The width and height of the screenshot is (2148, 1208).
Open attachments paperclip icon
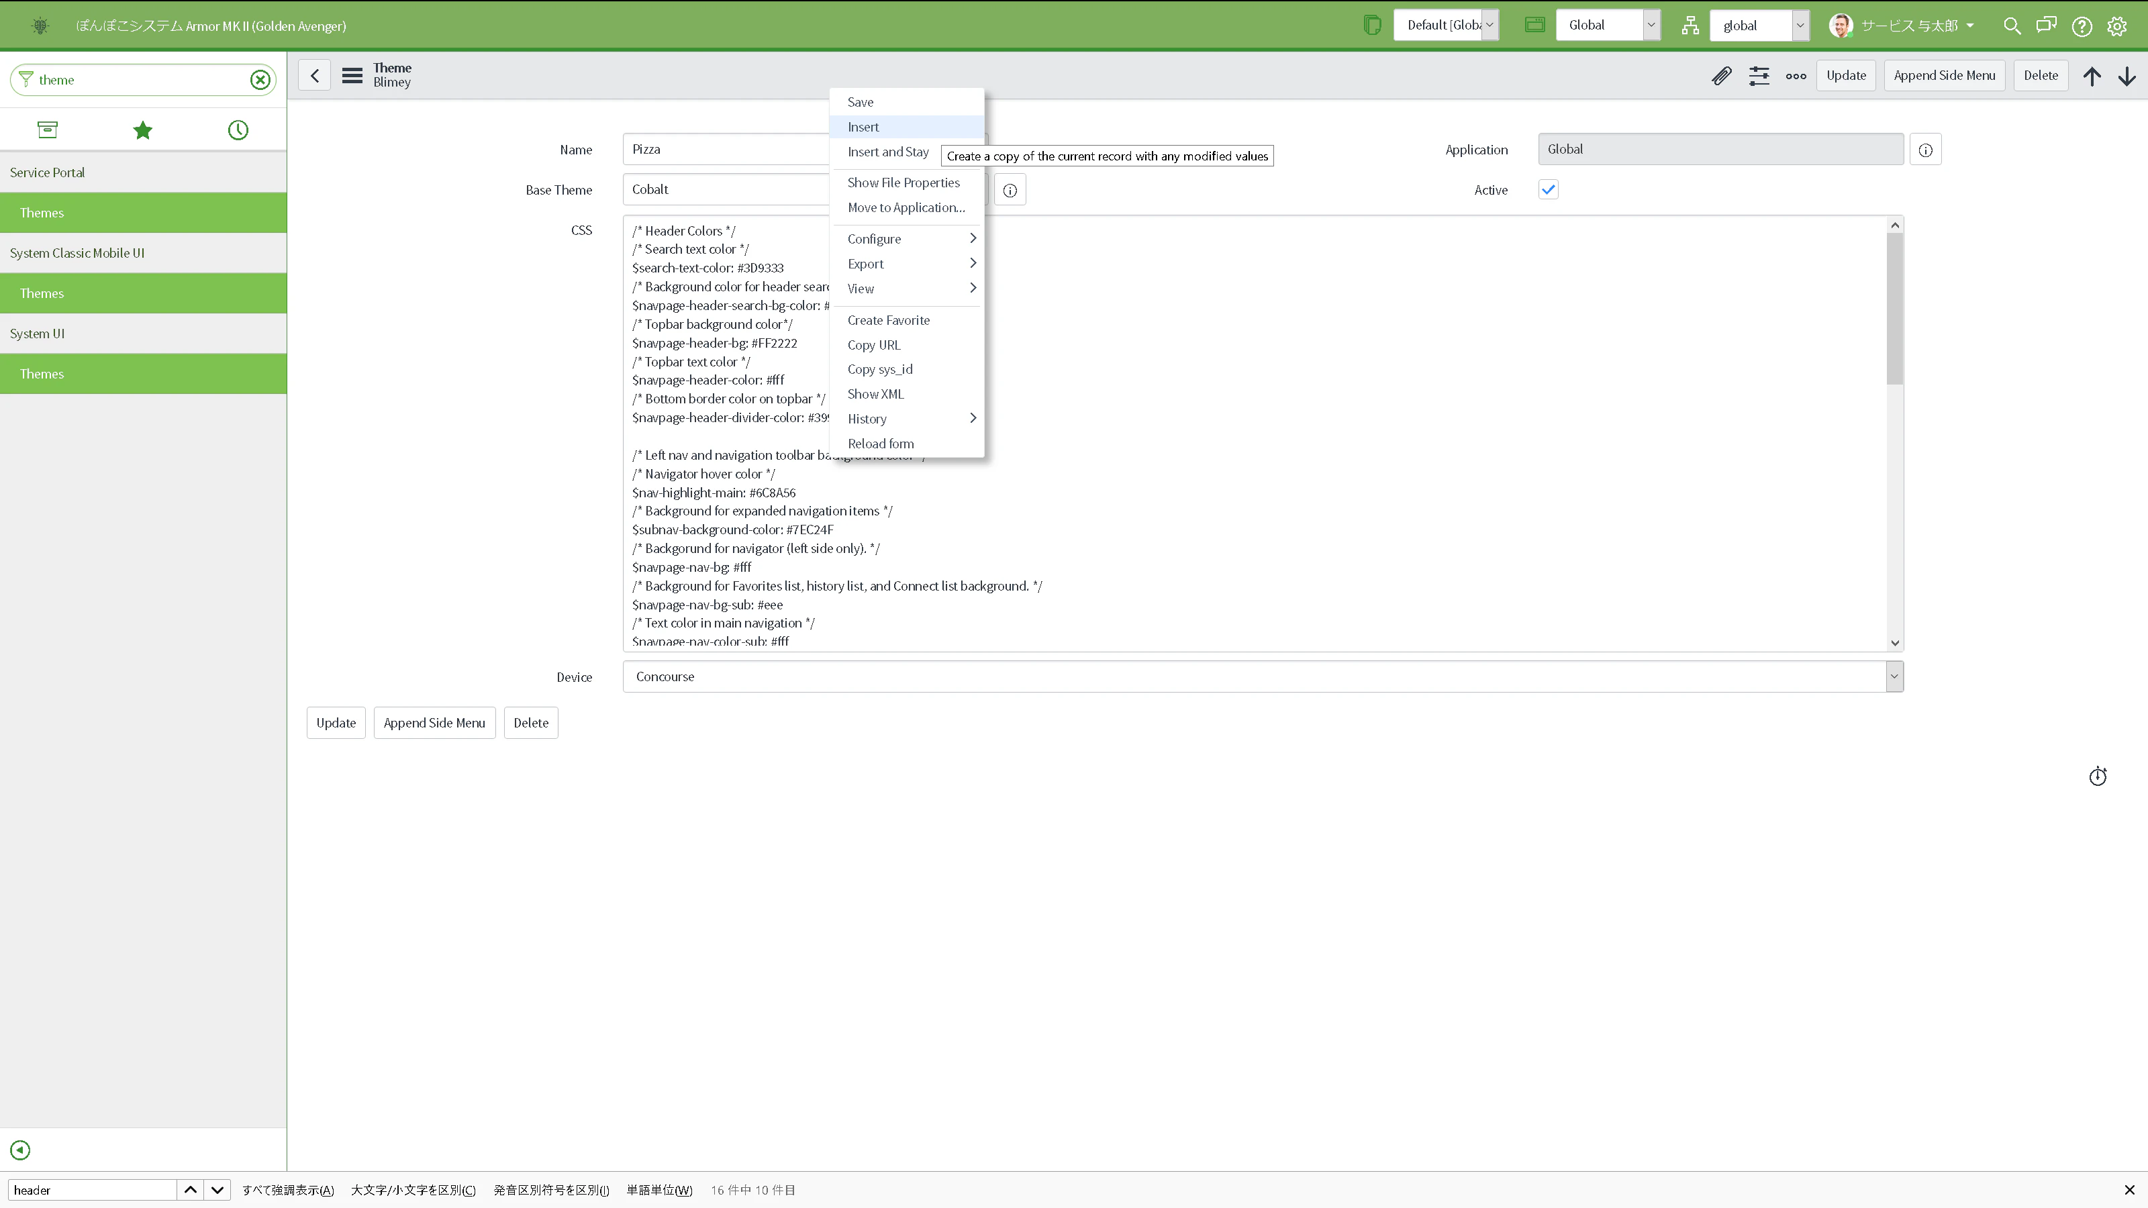point(1721,76)
